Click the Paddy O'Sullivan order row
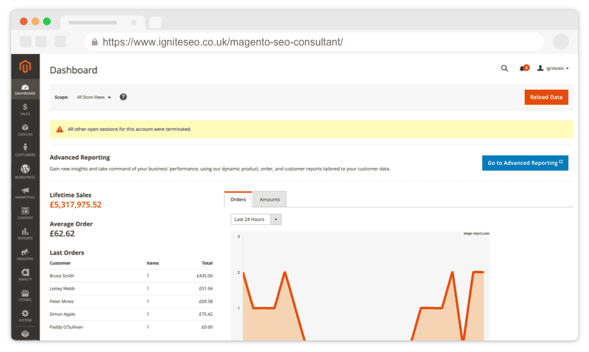Image resolution: width=589 pixels, height=352 pixels. point(131,327)
